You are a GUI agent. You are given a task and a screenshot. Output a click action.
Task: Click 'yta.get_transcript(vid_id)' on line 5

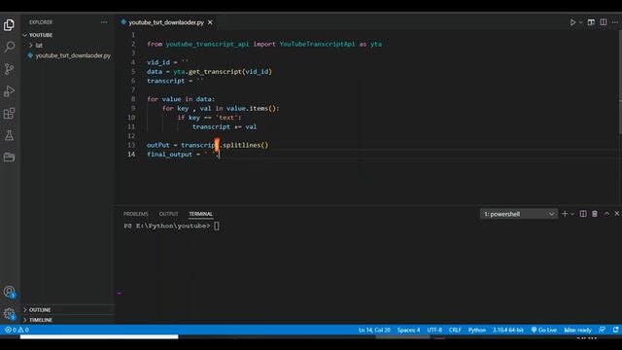pyautogui.click(x=223, y=71)
